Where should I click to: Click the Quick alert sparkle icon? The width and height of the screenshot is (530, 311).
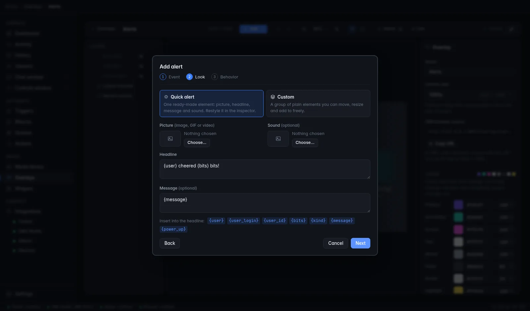click(166, 97)
